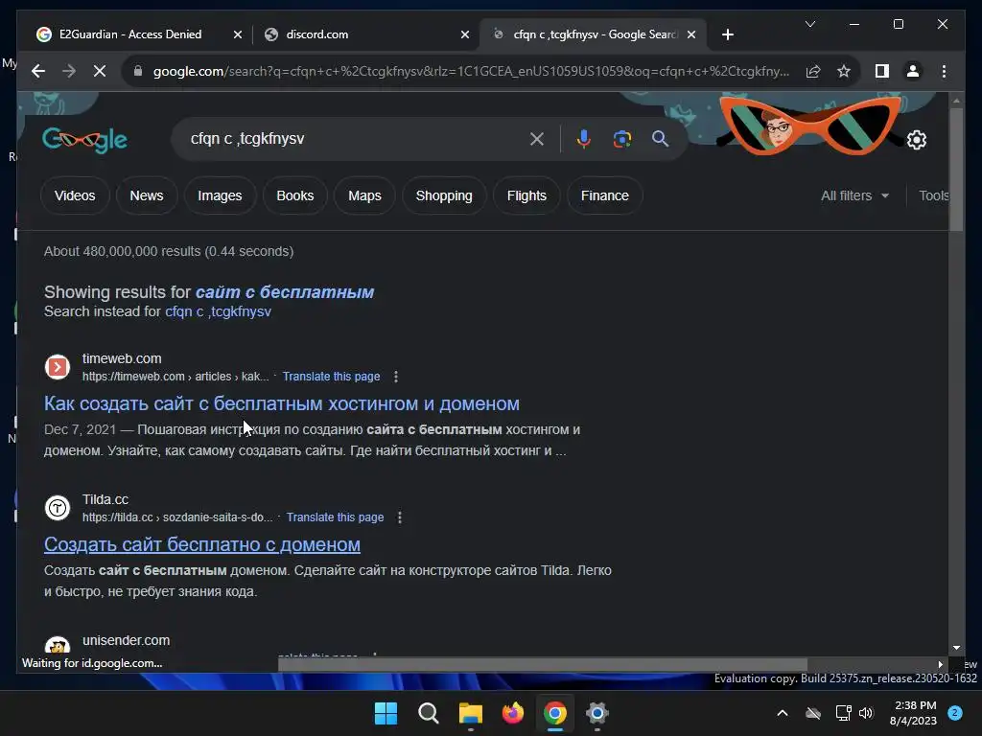Screen dimensions: 982x736
Task: Launch Firefox from the taskbar
Action: [513, 713]
